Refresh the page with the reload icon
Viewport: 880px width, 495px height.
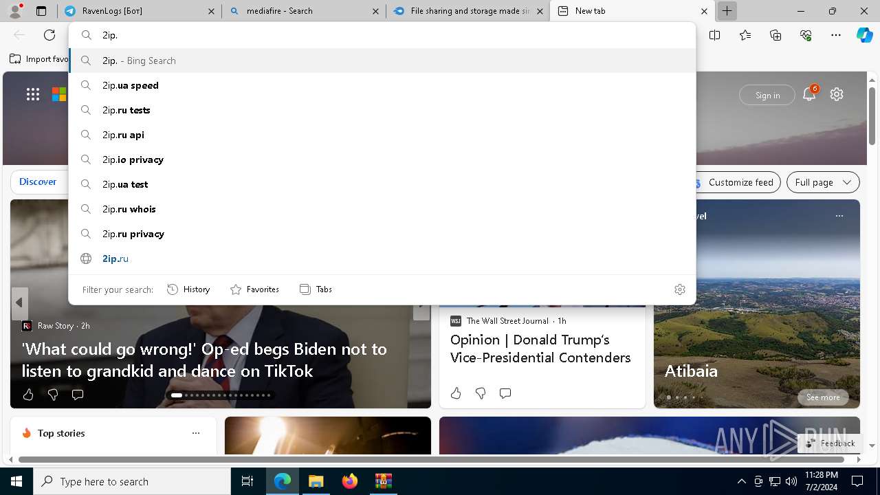[x=49, y=35]
